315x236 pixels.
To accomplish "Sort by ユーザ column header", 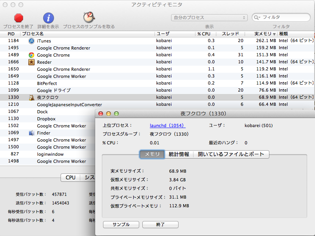I will (x=175, y=34).
